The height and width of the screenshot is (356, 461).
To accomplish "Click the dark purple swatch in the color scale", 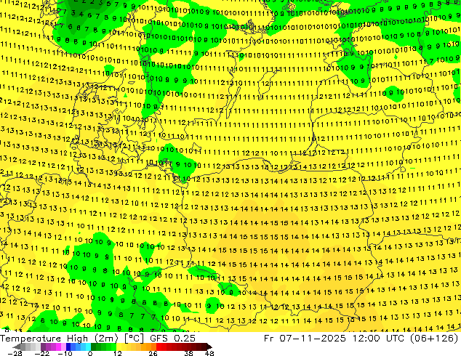I will click(43, 347).
